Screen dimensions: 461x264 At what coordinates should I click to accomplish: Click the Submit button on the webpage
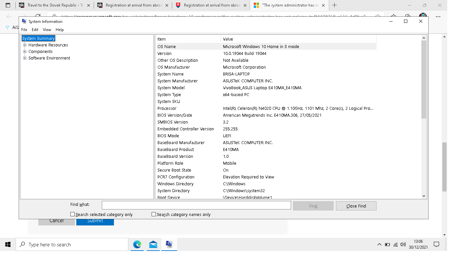click(95, 221)
